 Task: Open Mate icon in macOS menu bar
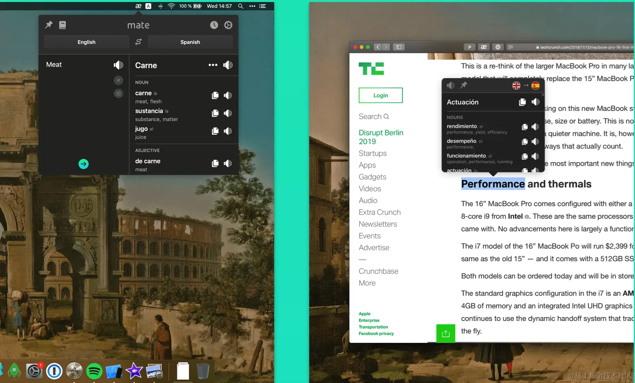(x=139, y=6)
